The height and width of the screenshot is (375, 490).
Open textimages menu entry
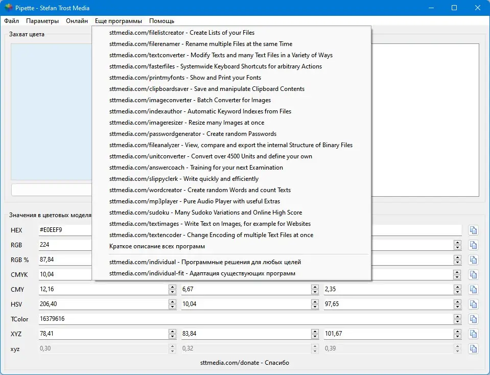coord(231,224)
